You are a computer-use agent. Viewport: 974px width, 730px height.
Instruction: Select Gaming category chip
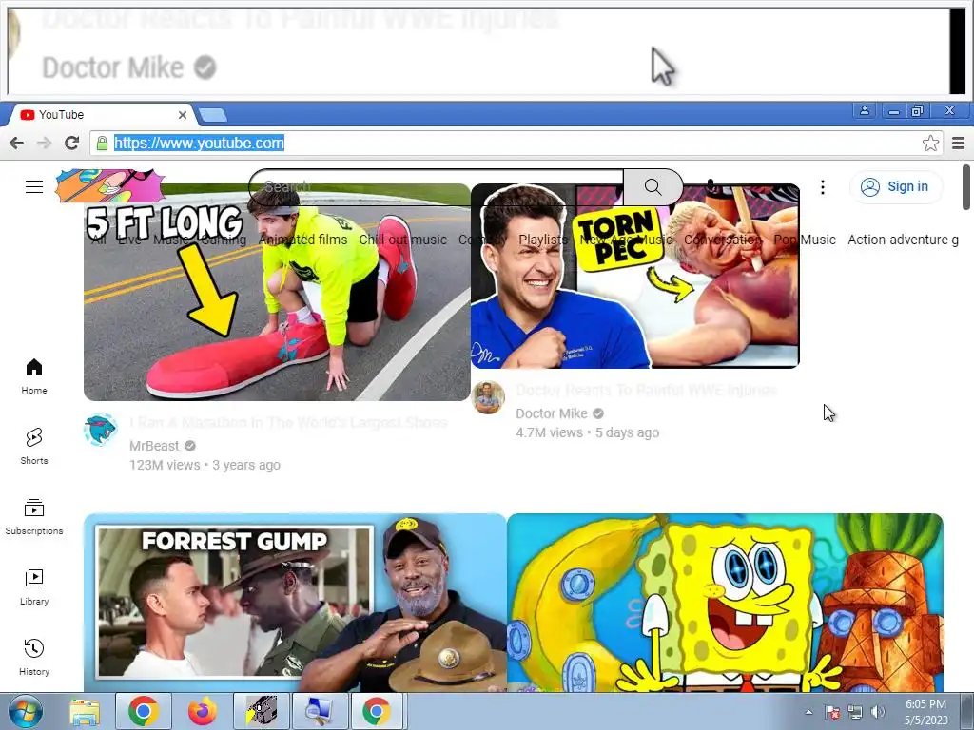223,240
